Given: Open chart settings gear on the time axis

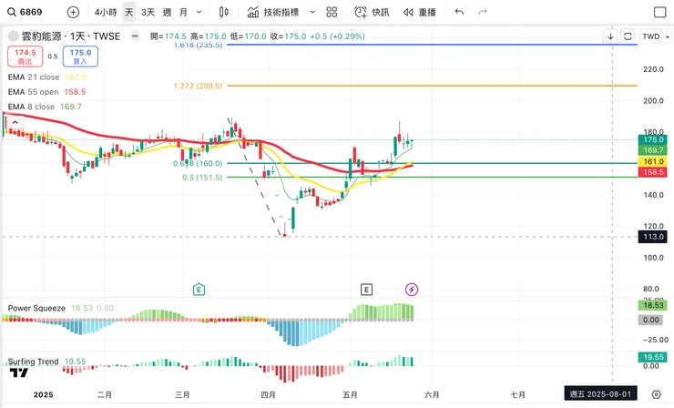Looking at the screenshot, I should click(x=656, y=394).
